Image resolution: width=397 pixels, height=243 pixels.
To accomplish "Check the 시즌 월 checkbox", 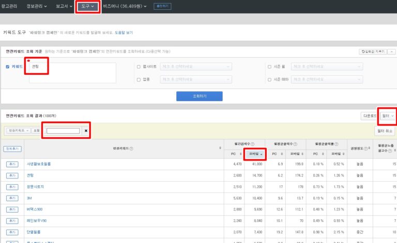I will coord(269,67).
